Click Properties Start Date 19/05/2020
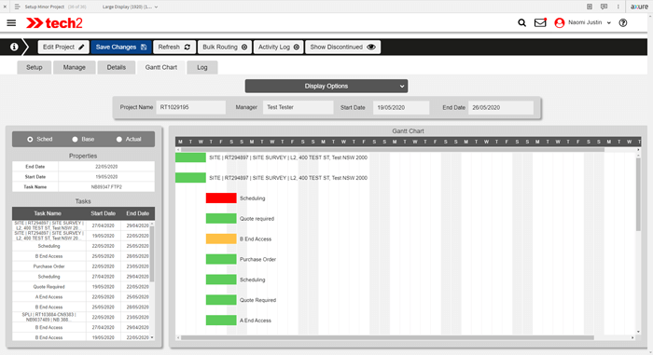The height and width of the screenshot is (355, 653). [106, 177]
